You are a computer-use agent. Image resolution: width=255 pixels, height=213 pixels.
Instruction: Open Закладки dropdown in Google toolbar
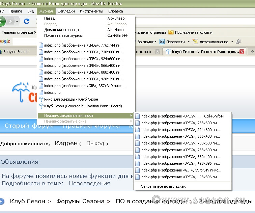pos(147,42)
